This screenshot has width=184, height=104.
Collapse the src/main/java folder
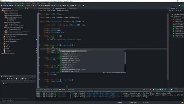click(x=3, y=12)
